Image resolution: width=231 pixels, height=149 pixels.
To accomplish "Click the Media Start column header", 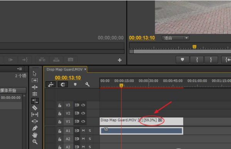I will (x=13, y=90).
